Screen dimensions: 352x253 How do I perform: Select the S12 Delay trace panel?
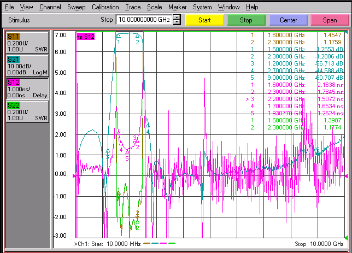[27, 89]
